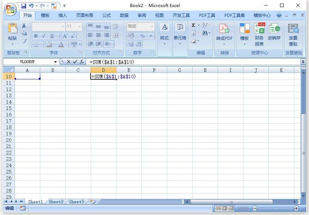
Task: Open the 样式 styles menu
Action: (164, 34)
